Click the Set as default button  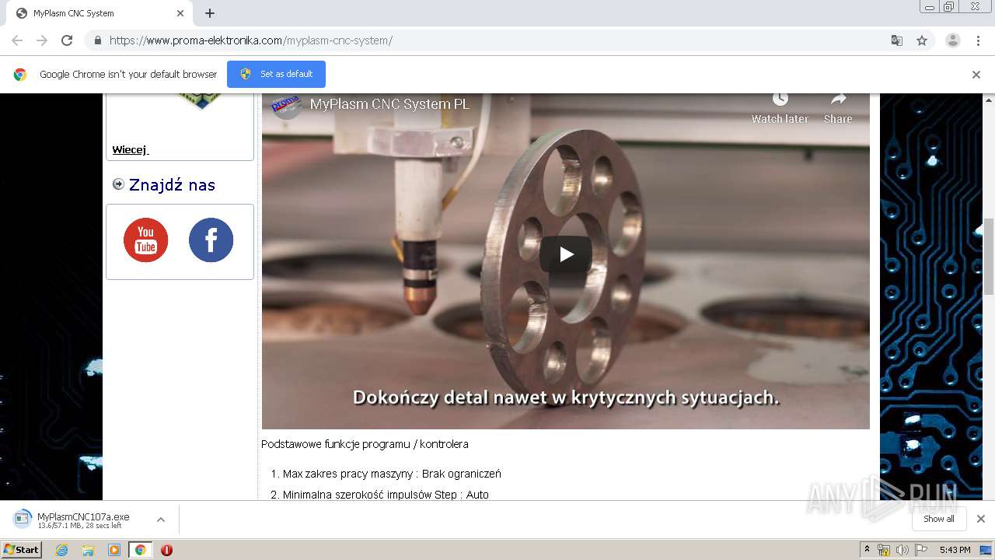(276, 74)
